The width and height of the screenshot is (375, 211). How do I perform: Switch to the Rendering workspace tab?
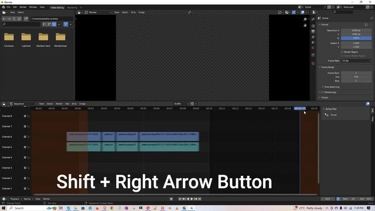click(72, 8)
